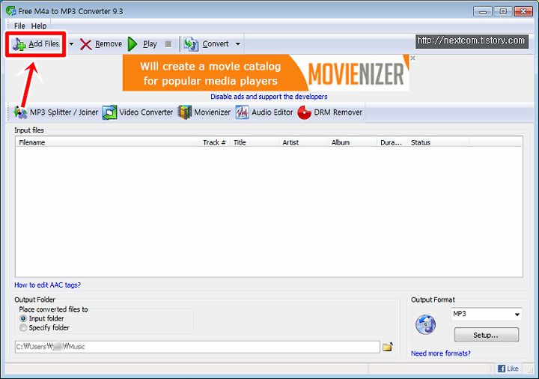Click the Track # column header
Screen dimensions: 539x379
coord(215,142)
